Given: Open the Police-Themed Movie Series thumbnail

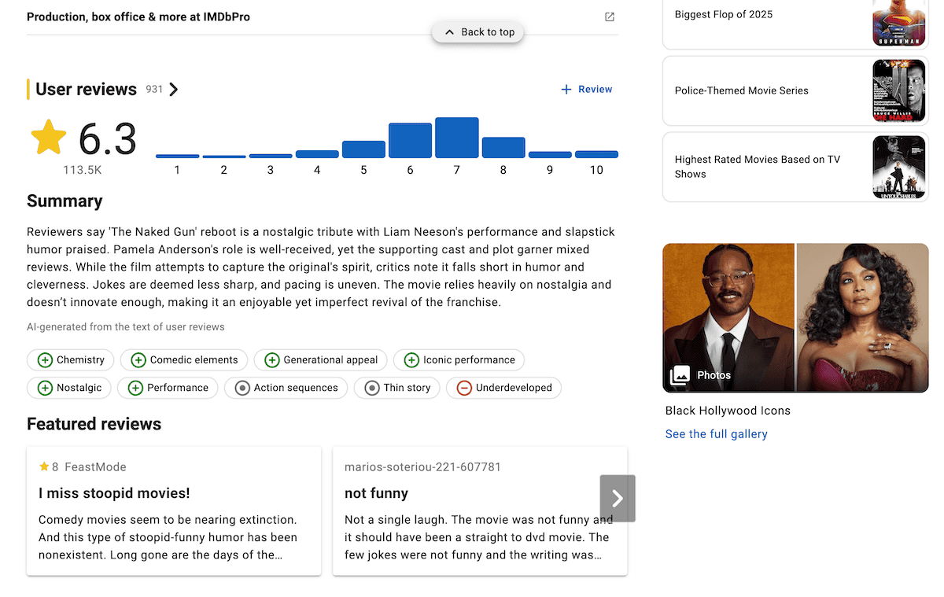Looking at the screenshot, I should click(900, 90).
